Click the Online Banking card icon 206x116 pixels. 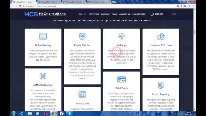coord(43,36)
